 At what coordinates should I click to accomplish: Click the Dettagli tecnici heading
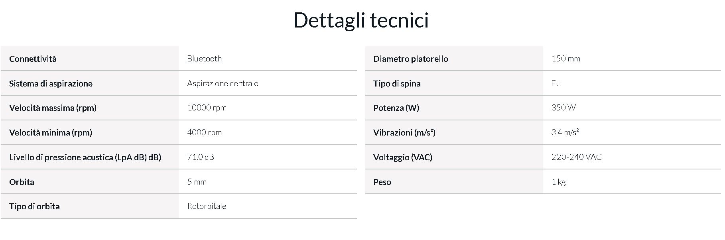[x=361, y=21]
